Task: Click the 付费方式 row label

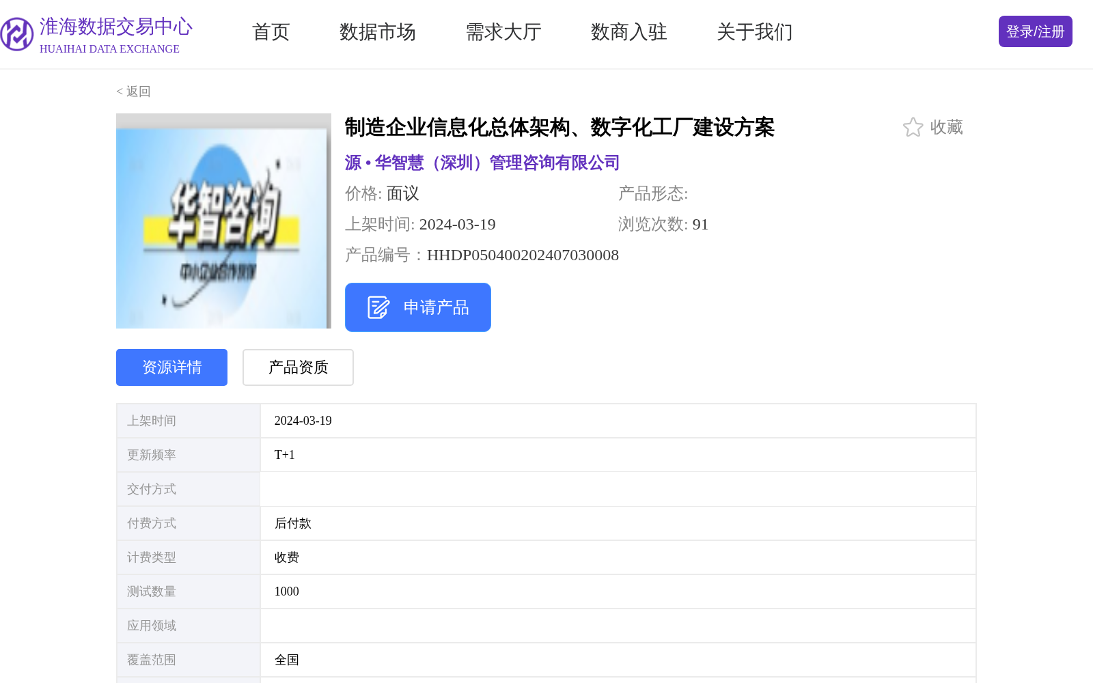Action: click(x=188, y=523)
